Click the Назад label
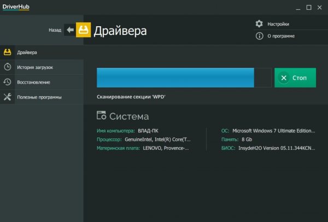This screenshot has height=222, width=328. point(55,30)
